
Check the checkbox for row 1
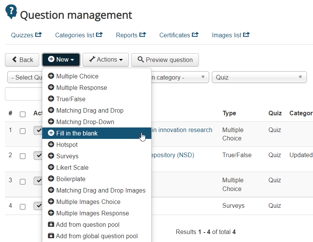(x=22, y=131)
